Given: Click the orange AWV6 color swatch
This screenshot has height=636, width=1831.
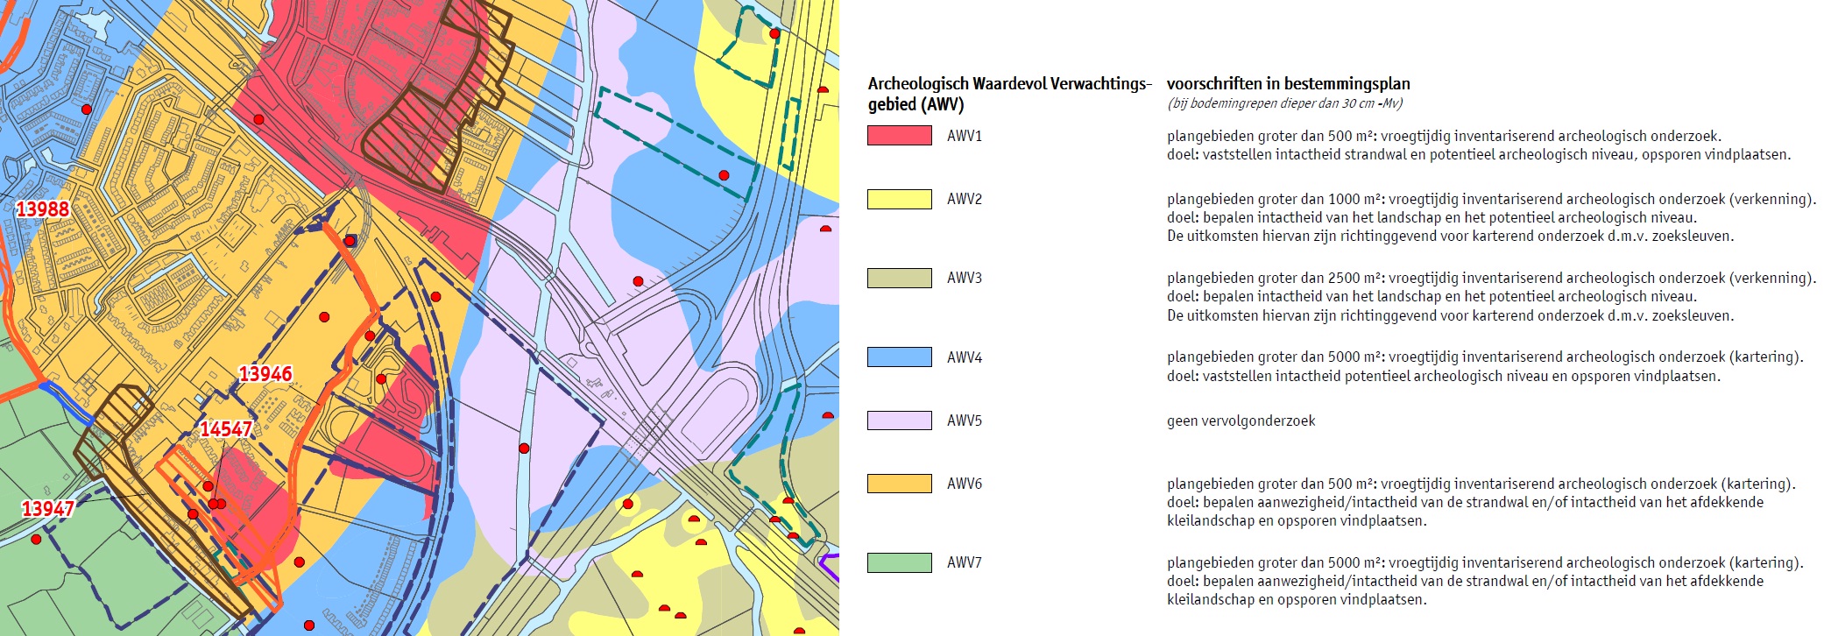Looking at the screenshot, I should point(899,484).
